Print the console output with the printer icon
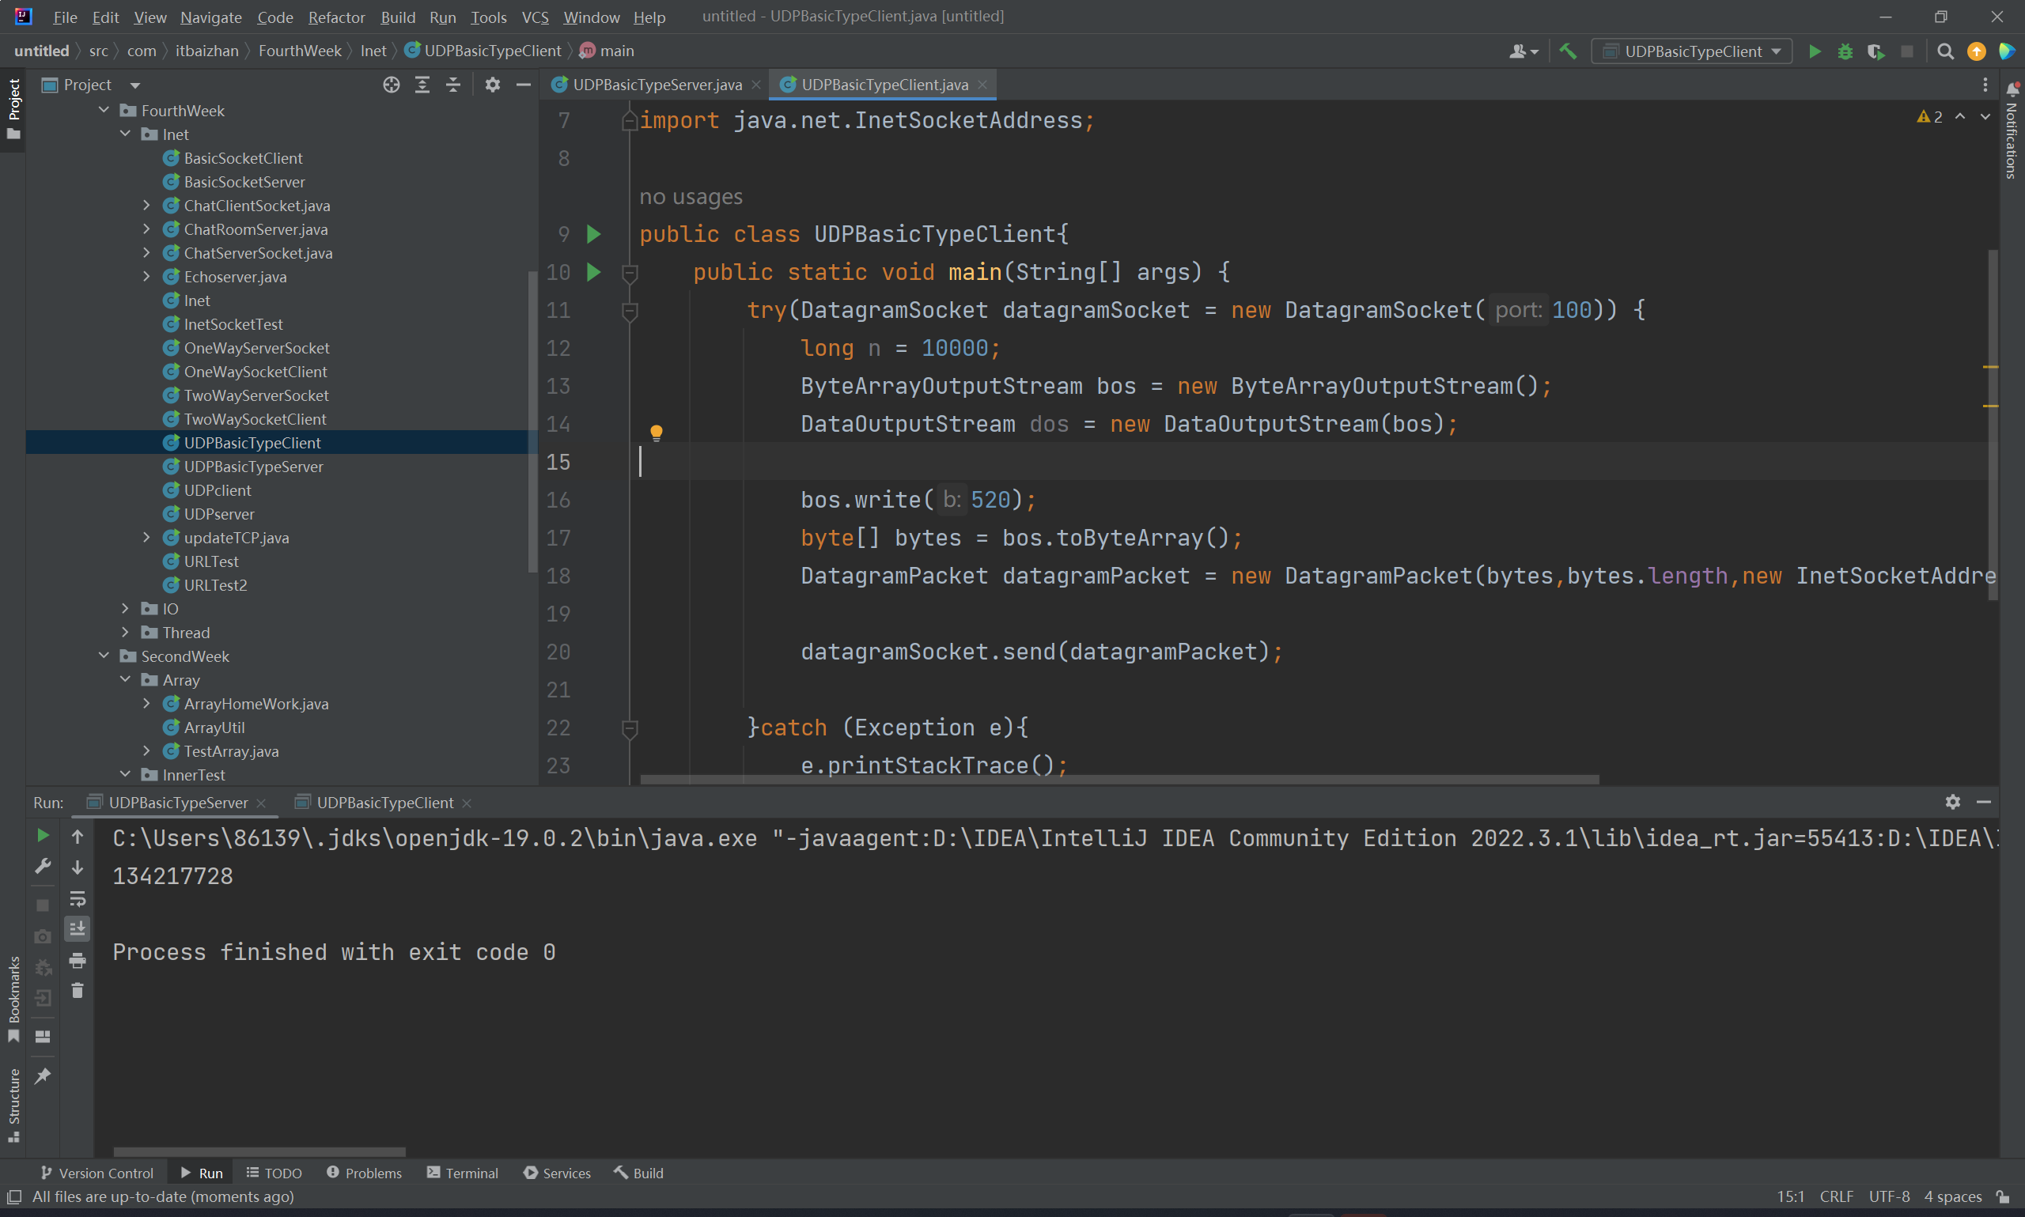Screen dimensions: 2025x1217 point(77,960)
